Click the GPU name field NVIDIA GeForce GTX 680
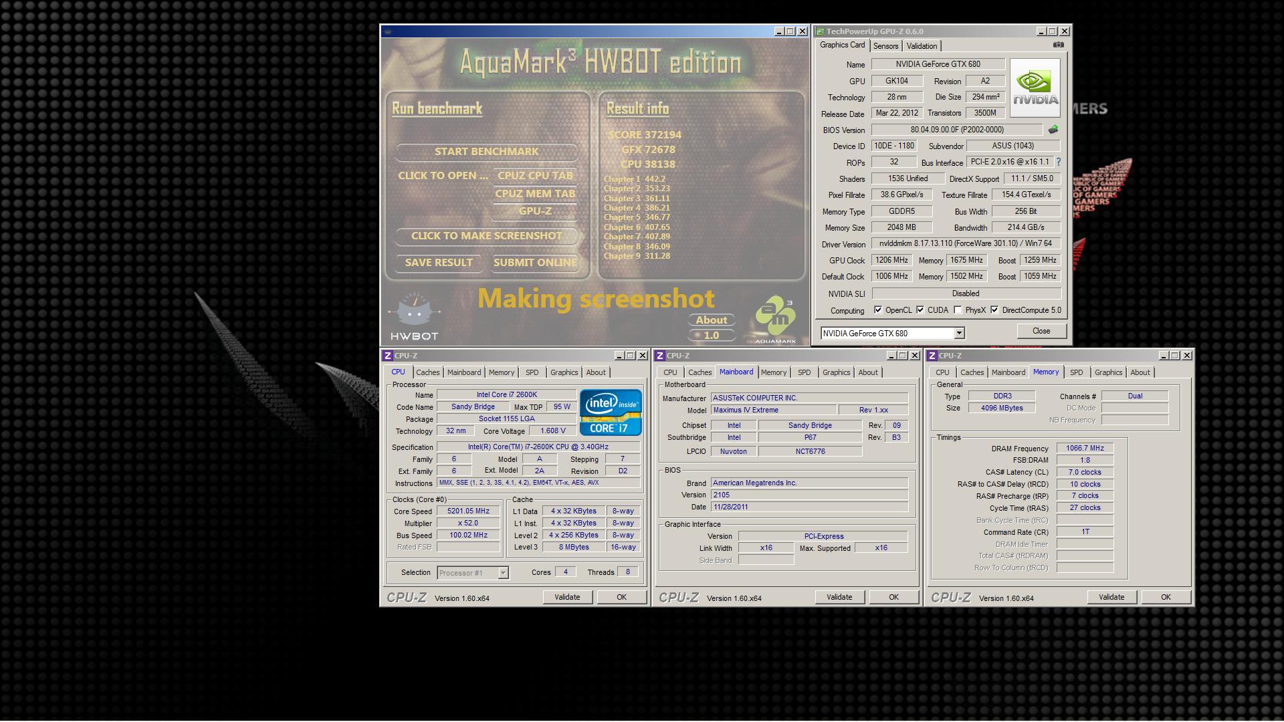 click(x=938, y=64)
